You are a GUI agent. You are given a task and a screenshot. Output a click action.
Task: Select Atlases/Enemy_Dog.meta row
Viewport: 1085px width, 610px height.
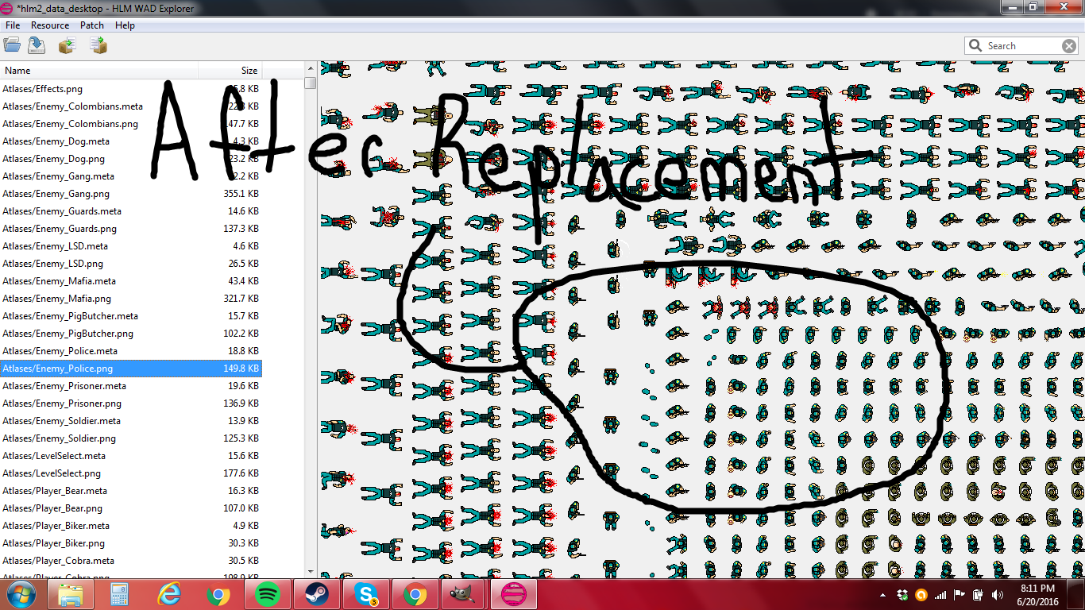point(130,141)
